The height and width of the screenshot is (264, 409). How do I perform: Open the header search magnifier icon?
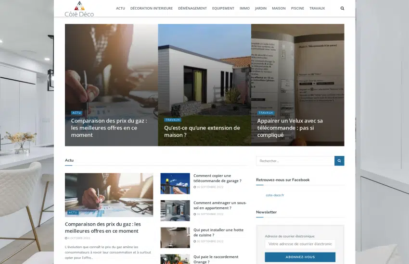pos(342,8)
